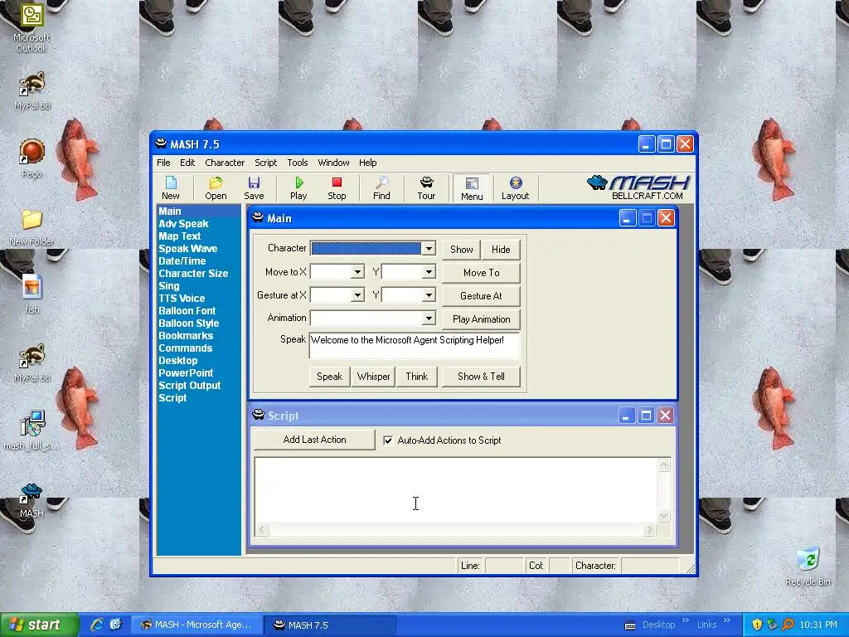Viewport: 849px width, 637px height.
Task: Expand the Animation dropdown
Action: (x=429, y=318)
